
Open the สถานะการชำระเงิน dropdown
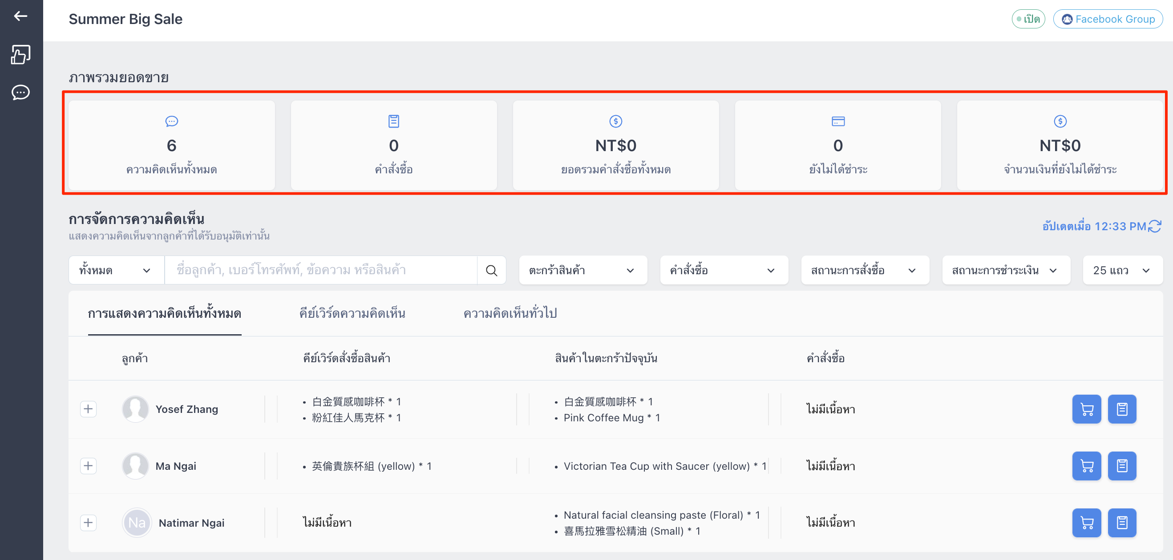pyautogui.click(x=1006, y=271)
